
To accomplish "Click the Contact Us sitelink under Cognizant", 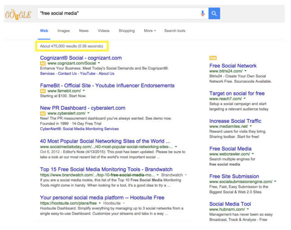I will pos(67,73).
